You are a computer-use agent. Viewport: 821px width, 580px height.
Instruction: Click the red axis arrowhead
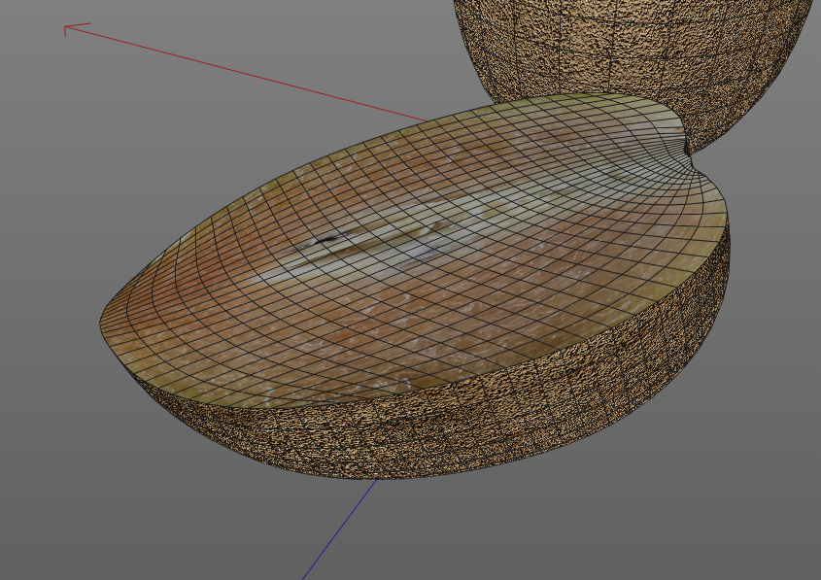[76, 29]
